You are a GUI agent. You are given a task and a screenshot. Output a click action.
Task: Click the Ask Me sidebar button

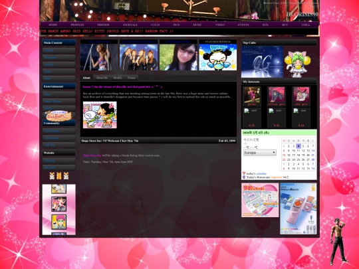coord(59,145)
